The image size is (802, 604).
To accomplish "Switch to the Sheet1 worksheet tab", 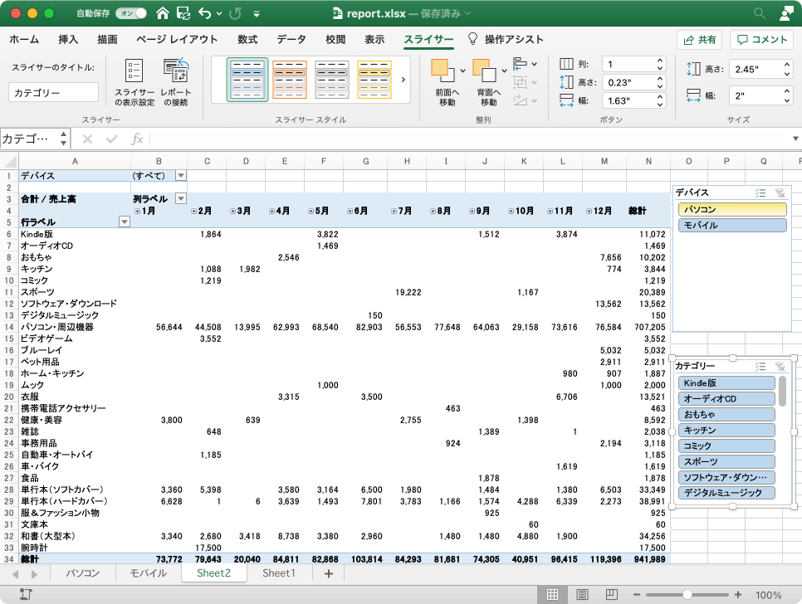I will click(x=278, y=573).
